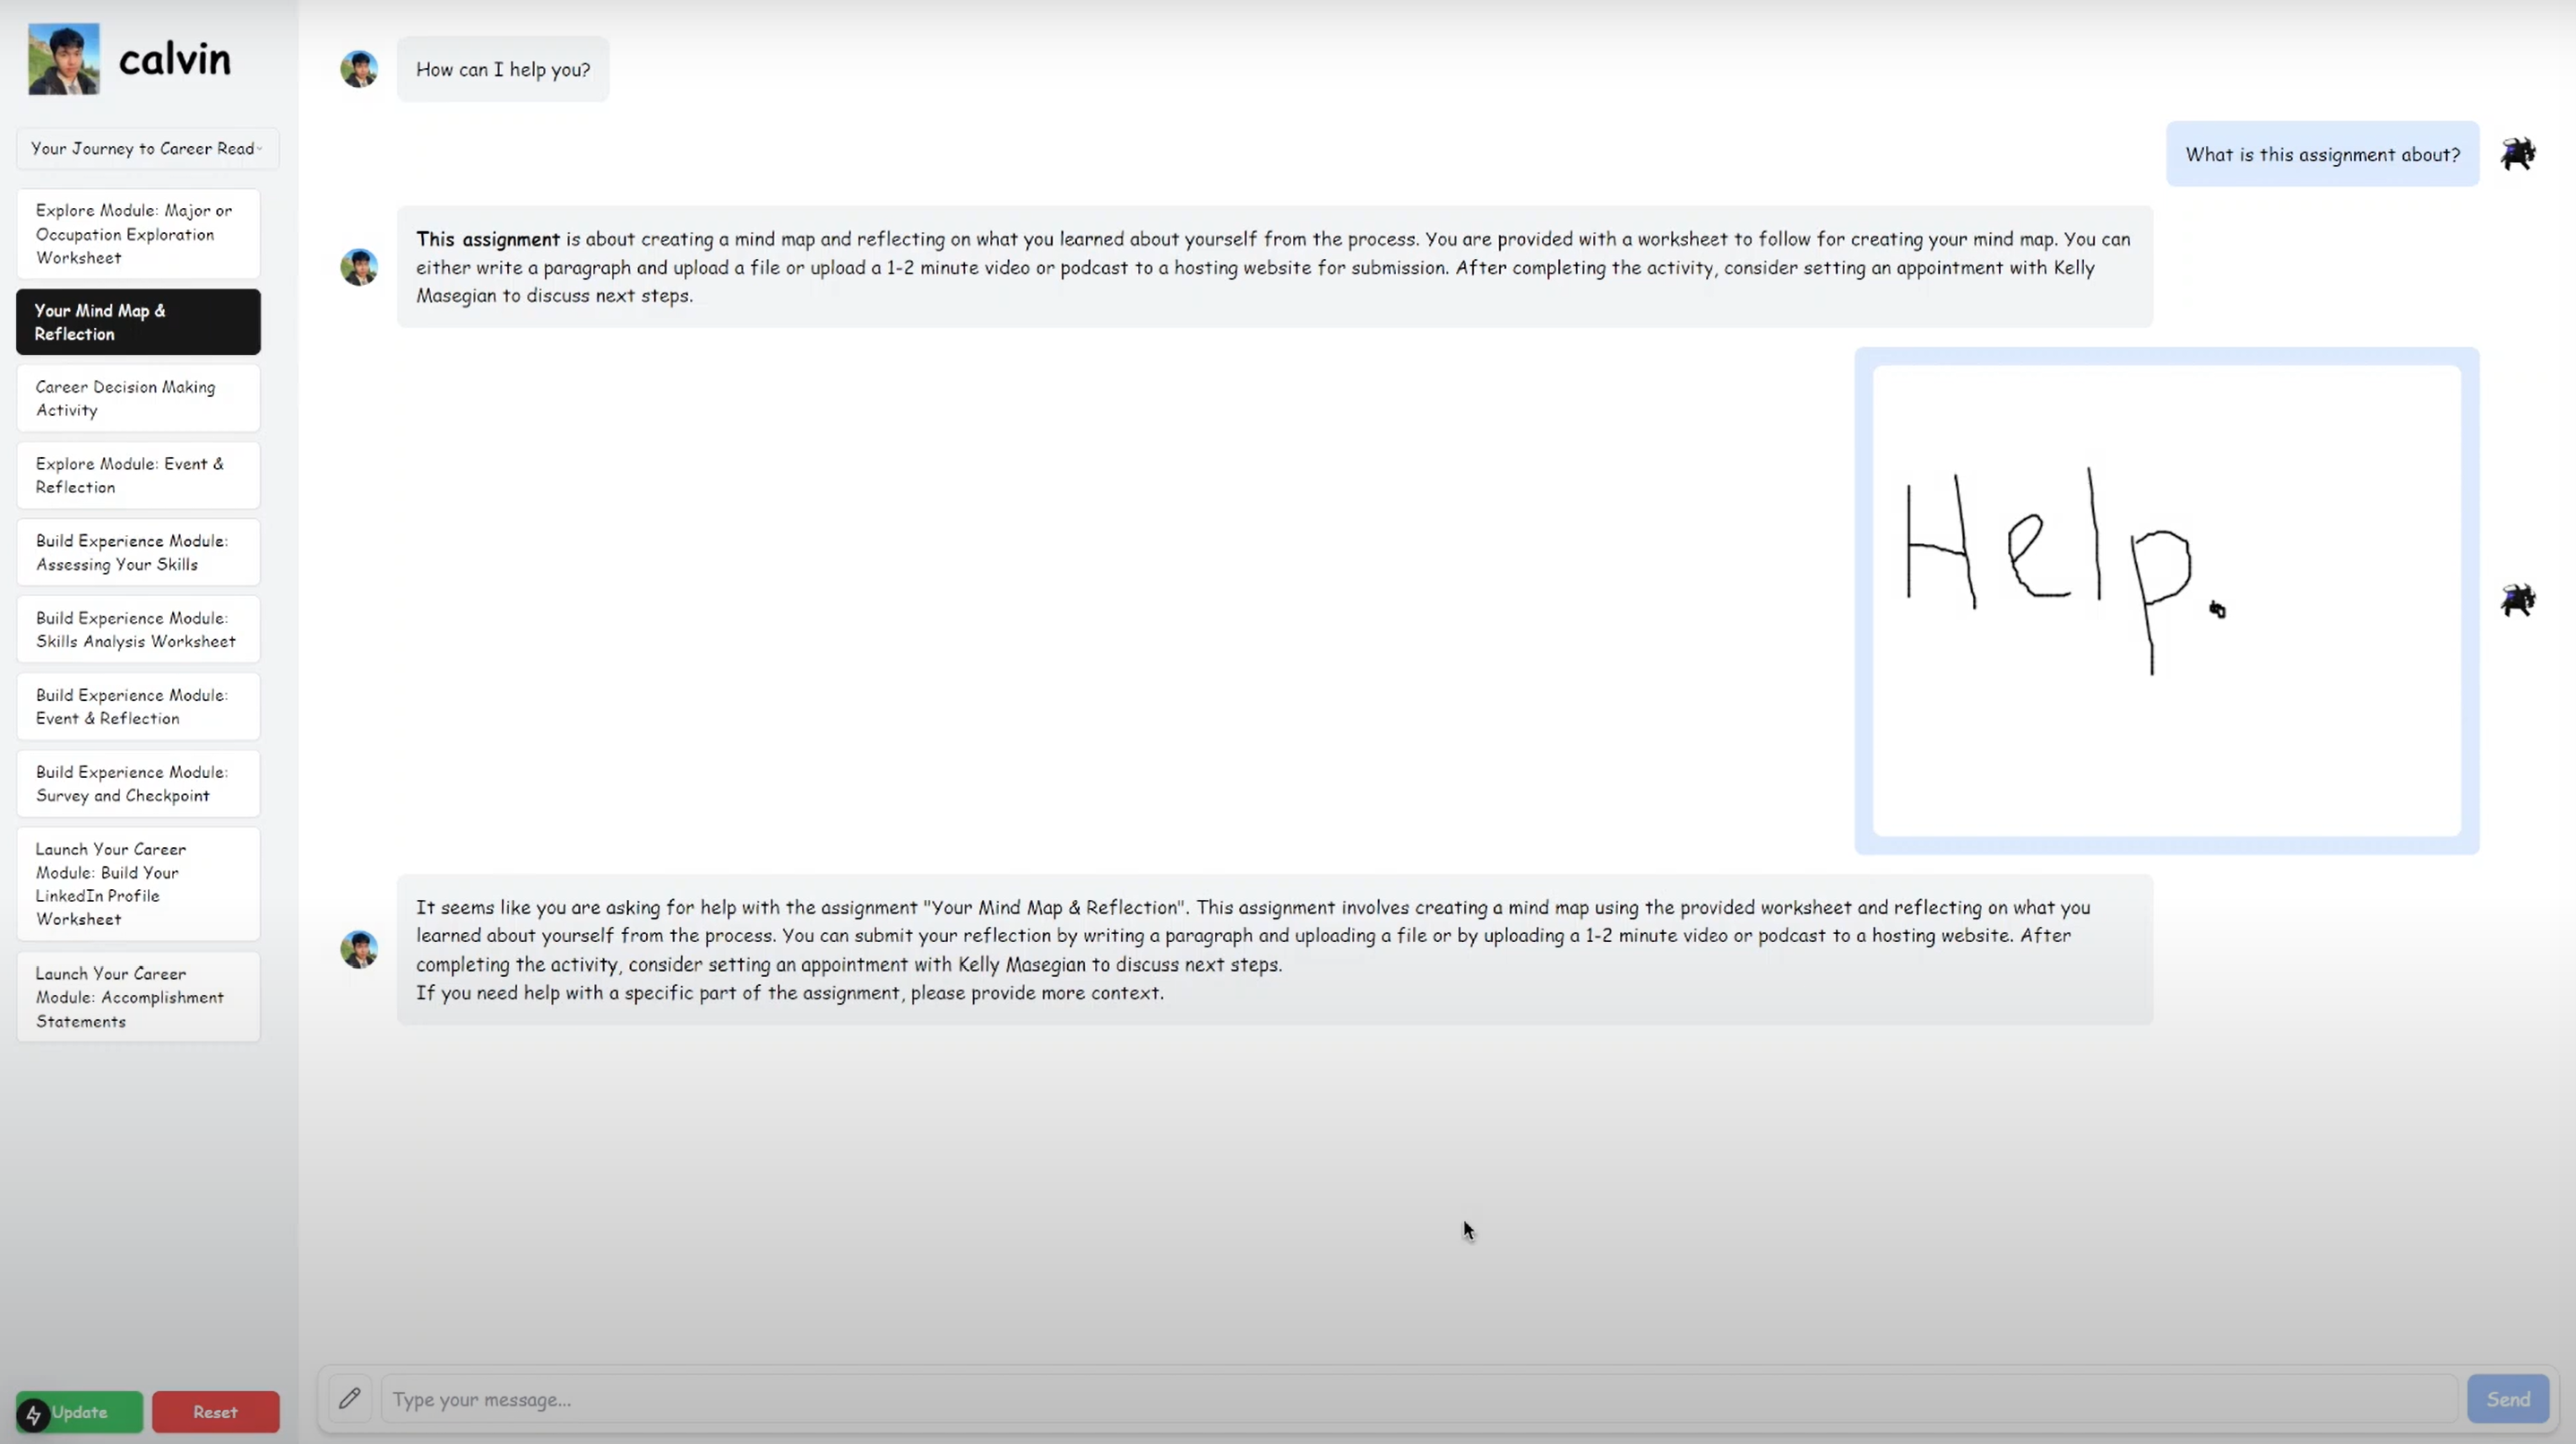2576x1444 pixels.
Task: Click user avatar beside the handwritten Help image
Action: point(2517,601)
